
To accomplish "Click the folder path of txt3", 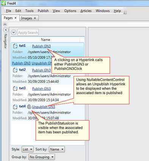I will tap(49, 94).
